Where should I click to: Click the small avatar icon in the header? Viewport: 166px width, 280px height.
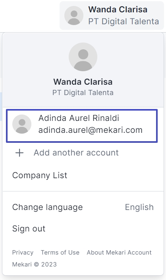click(x=74, y=16)
